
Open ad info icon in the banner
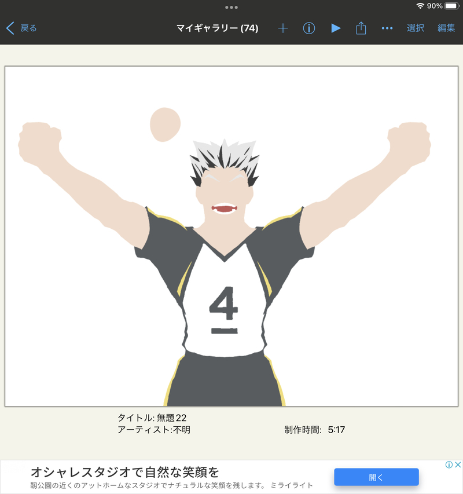click(x=449, y=464)
